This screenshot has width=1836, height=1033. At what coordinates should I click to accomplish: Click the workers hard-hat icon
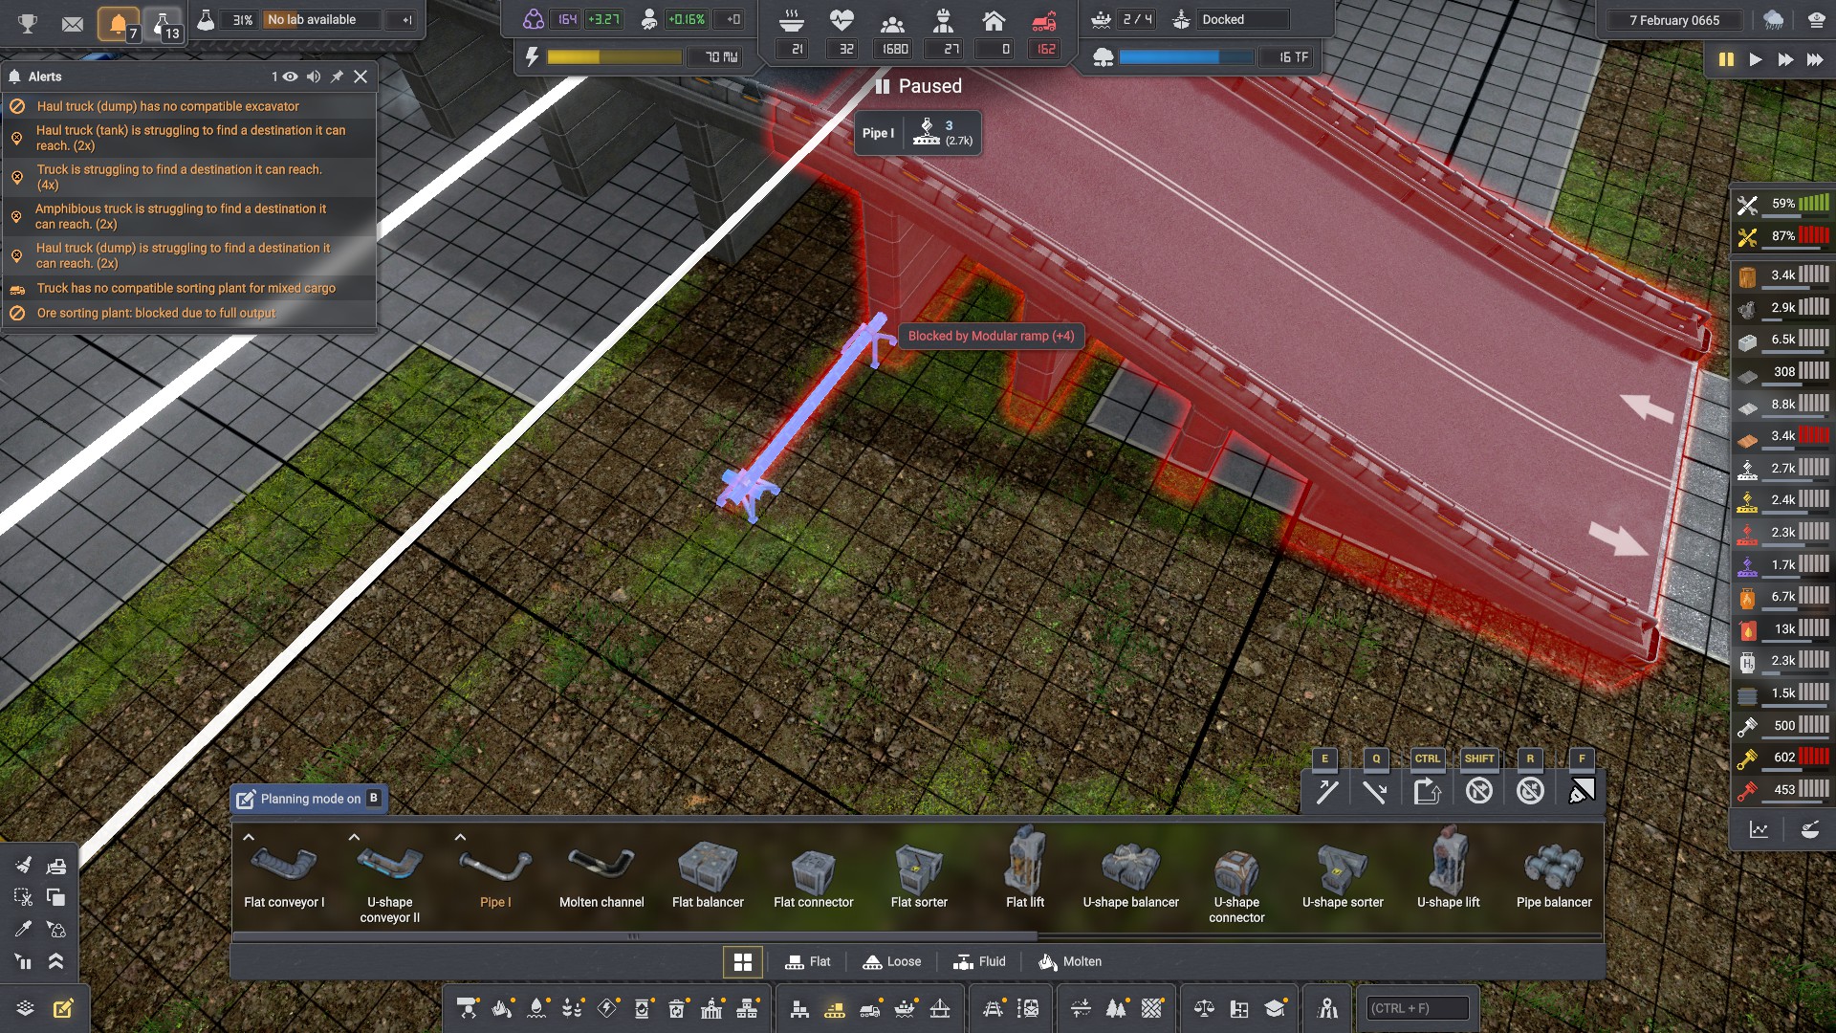click(943, 20)
